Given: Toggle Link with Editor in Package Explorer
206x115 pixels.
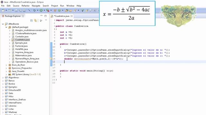Looking at the screenshot, I should tap(35, 20).
